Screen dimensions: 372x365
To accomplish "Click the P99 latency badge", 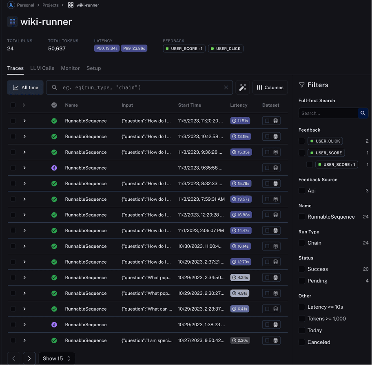I will 134,49.
